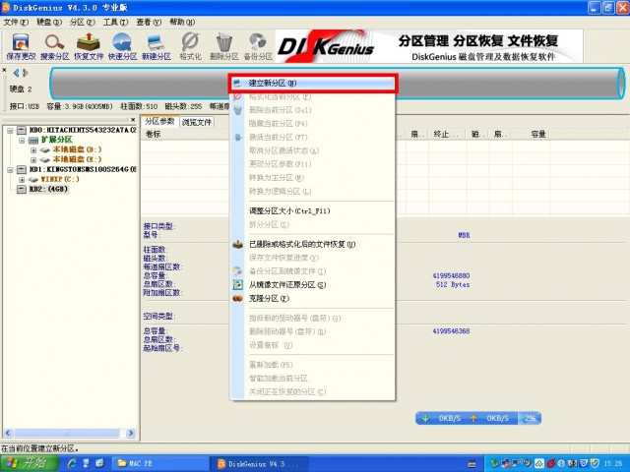Click the 备份分区 backup partition toolbar icon
630x472 pixels.
pos(258,46)
